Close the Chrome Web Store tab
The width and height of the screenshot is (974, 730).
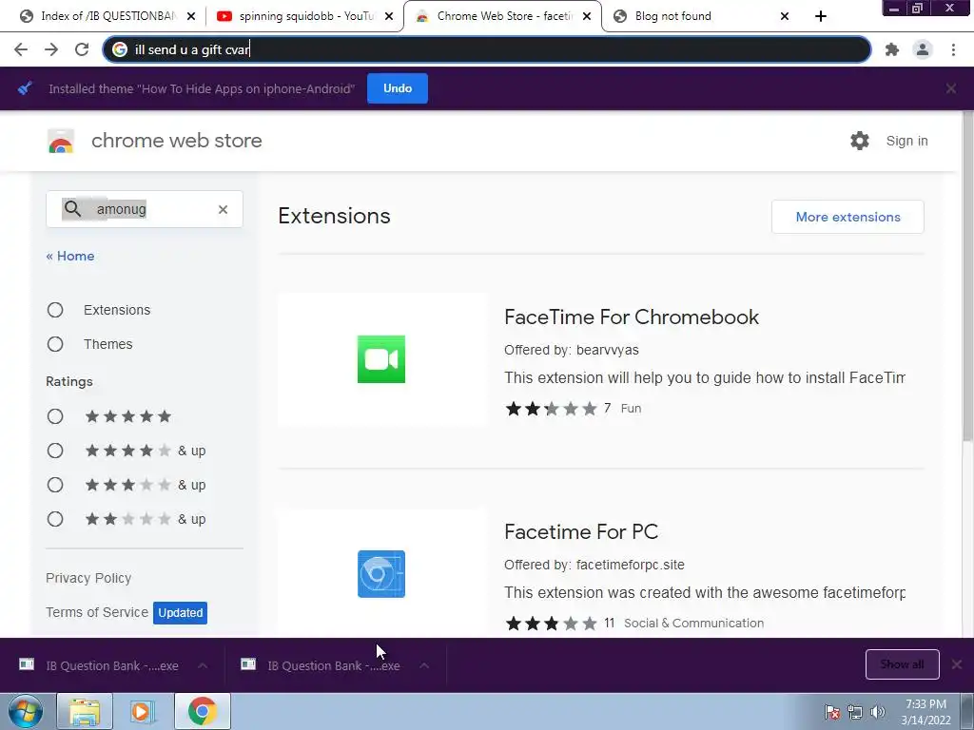click(x=587, y=16)
